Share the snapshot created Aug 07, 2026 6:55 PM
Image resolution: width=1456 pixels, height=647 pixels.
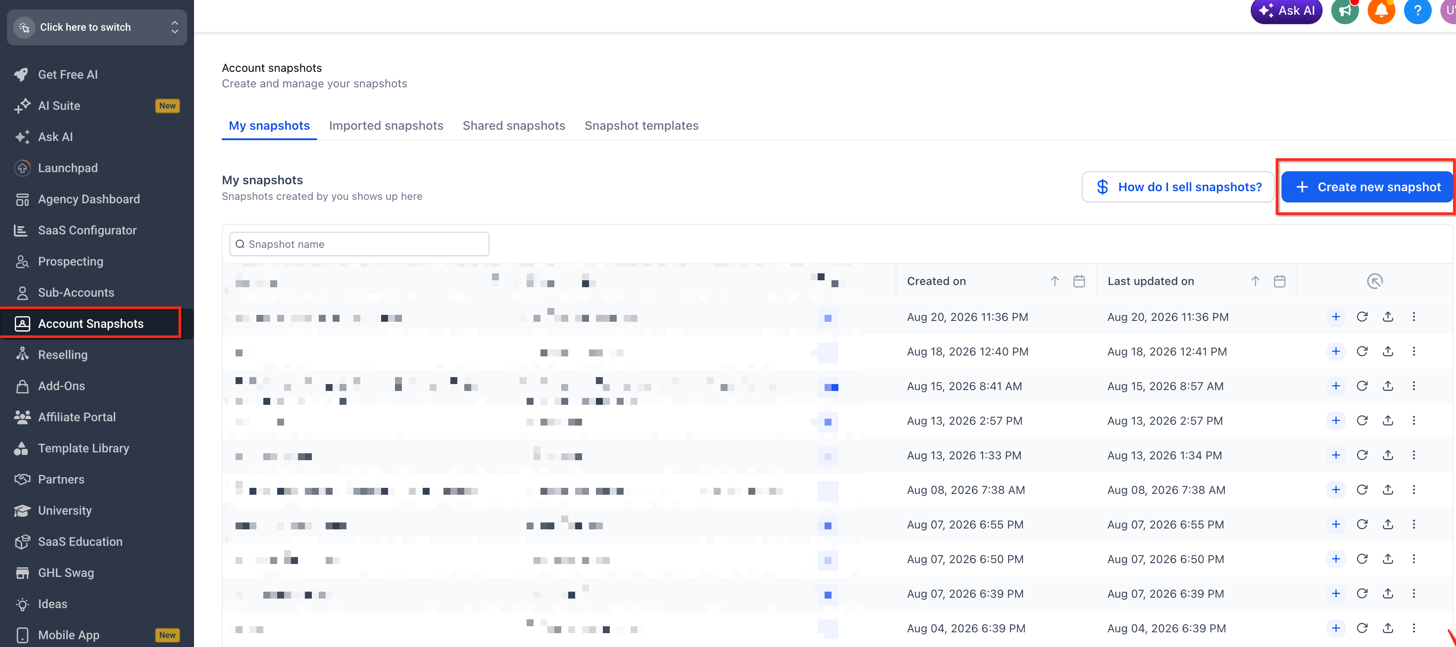tap(1388, 525)
